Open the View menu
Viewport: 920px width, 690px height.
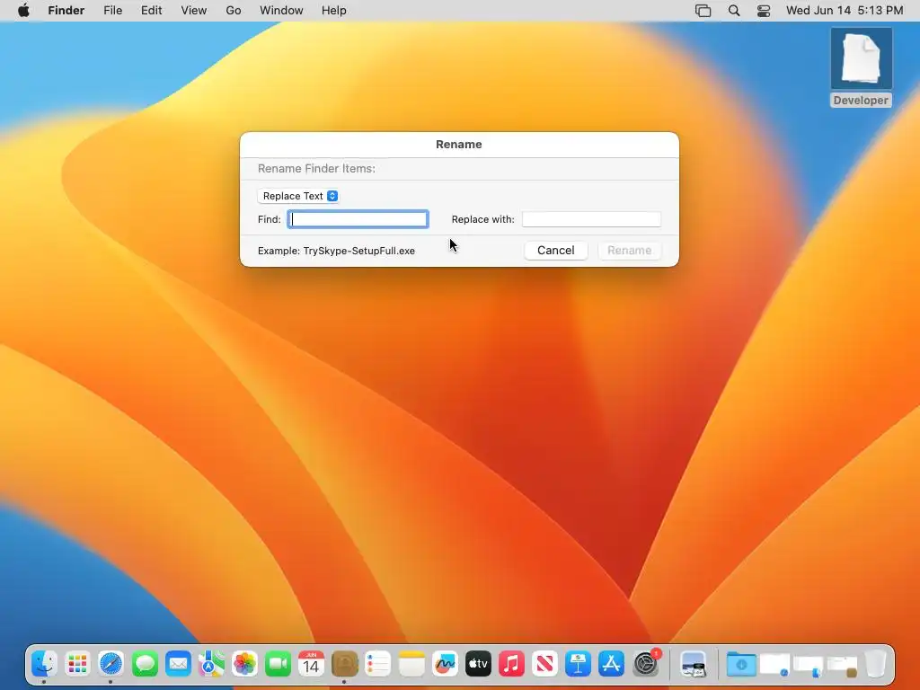pos(194,11)
